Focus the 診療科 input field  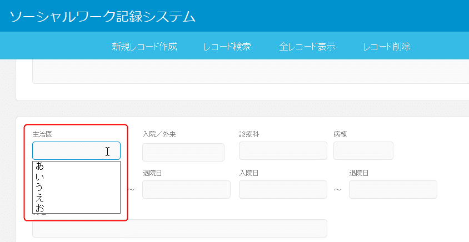tap(283, 150)
